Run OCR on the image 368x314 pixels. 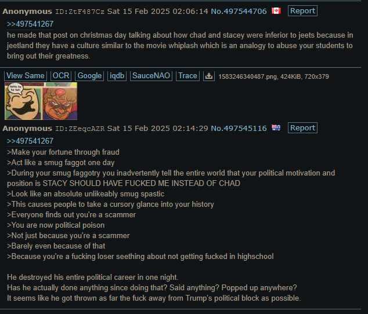[61, 76]
